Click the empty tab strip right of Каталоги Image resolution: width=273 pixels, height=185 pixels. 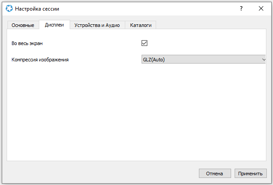coord(211,25)
